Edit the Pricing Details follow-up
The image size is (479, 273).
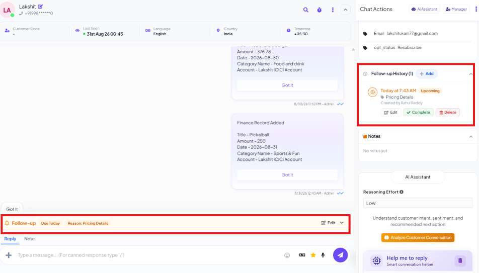point(391,113)
